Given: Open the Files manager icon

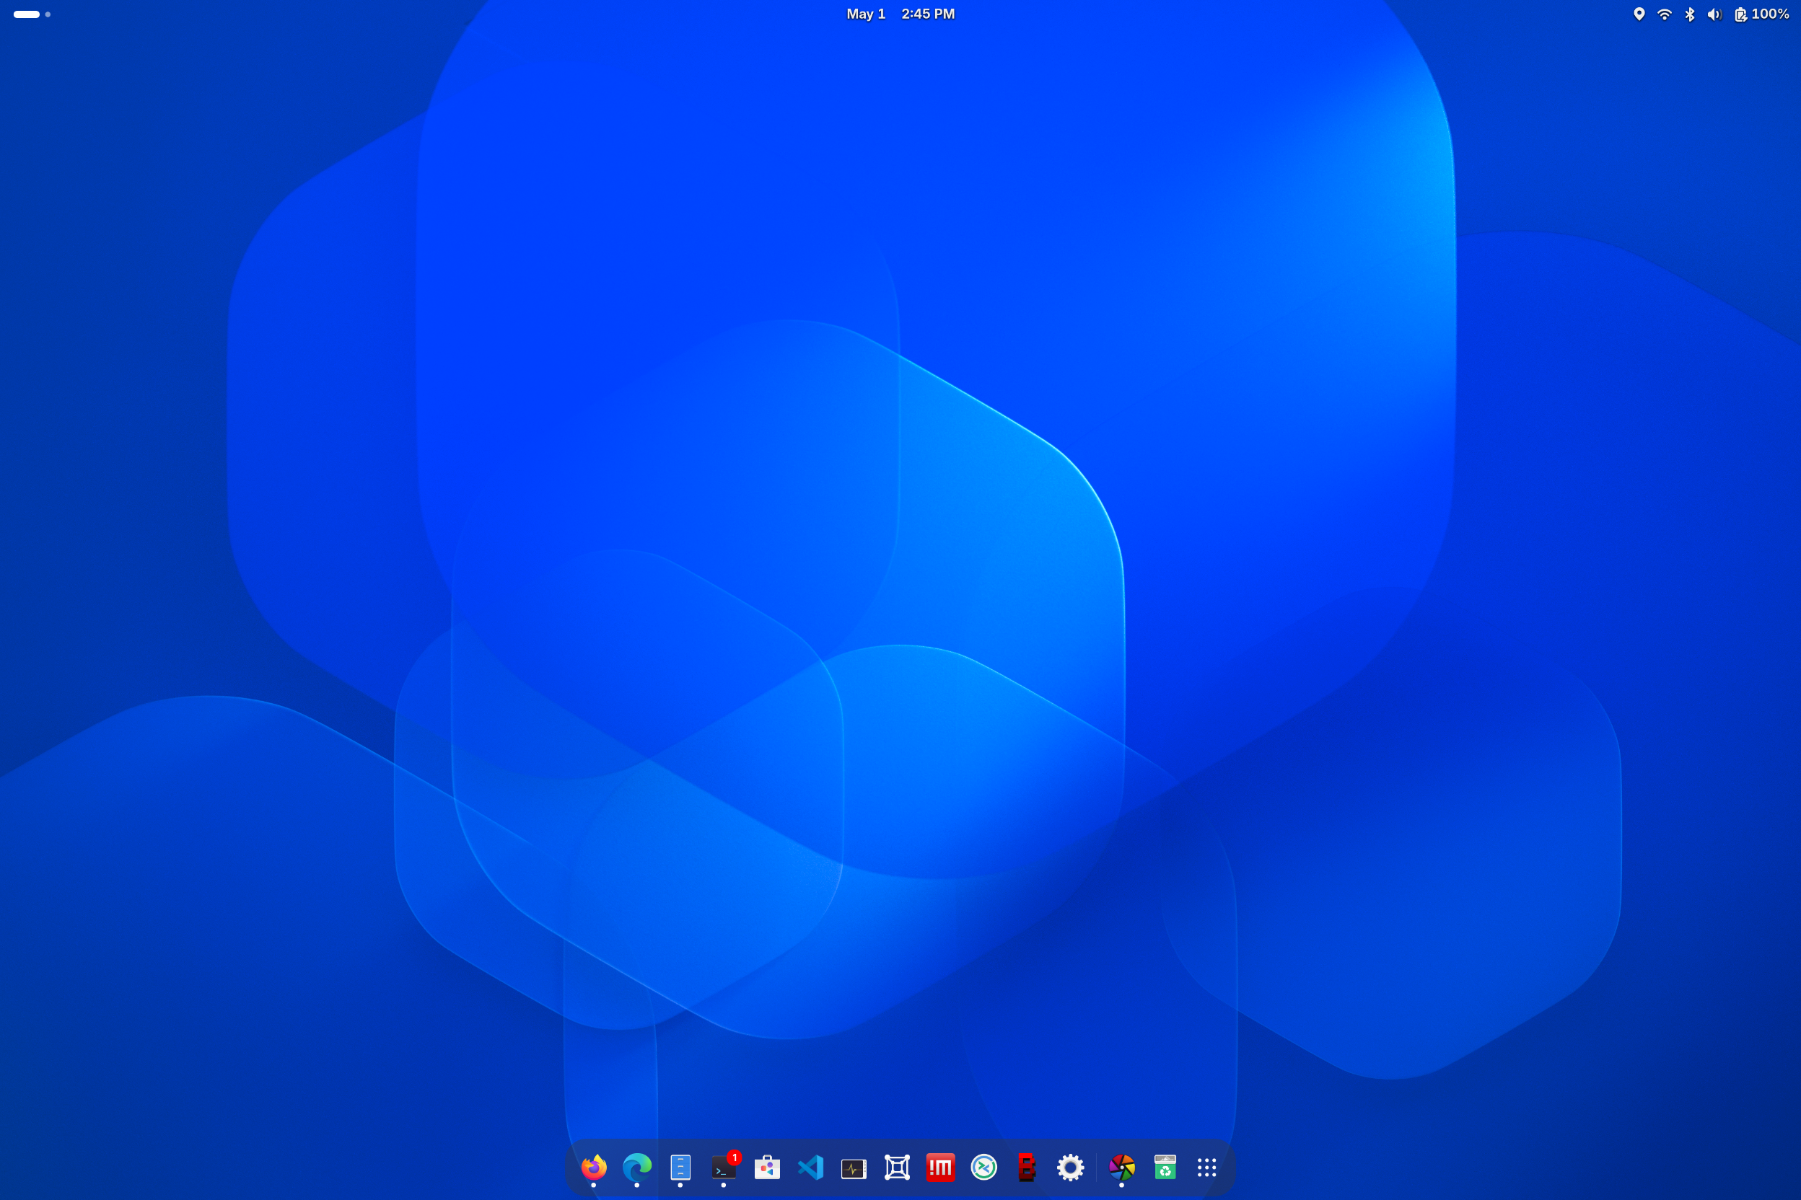Looking at the screenshot, I should pyautogui.click(x=680, y=1167).
